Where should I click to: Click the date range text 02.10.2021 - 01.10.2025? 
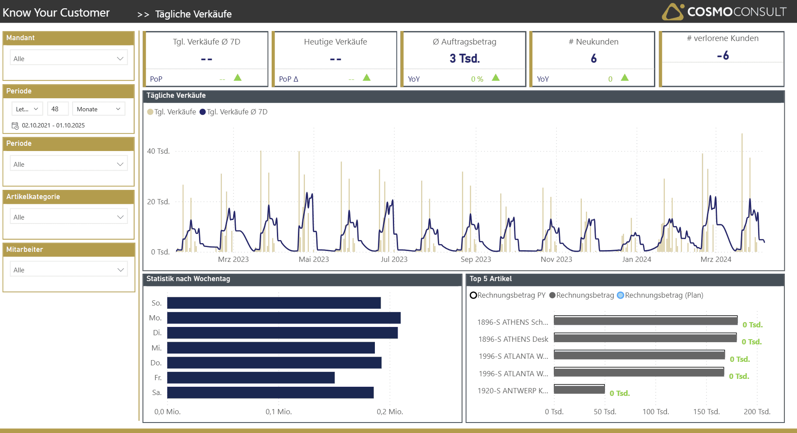click(53, 126)
